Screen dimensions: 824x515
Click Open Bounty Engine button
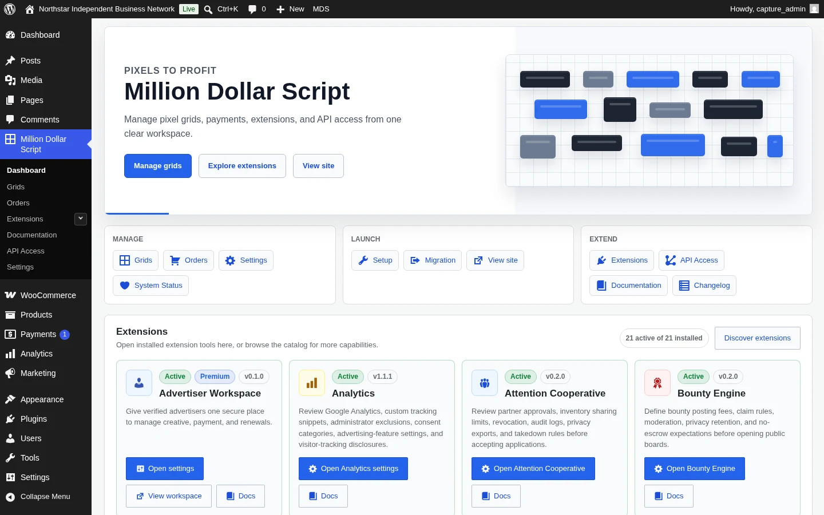point(695,469)
